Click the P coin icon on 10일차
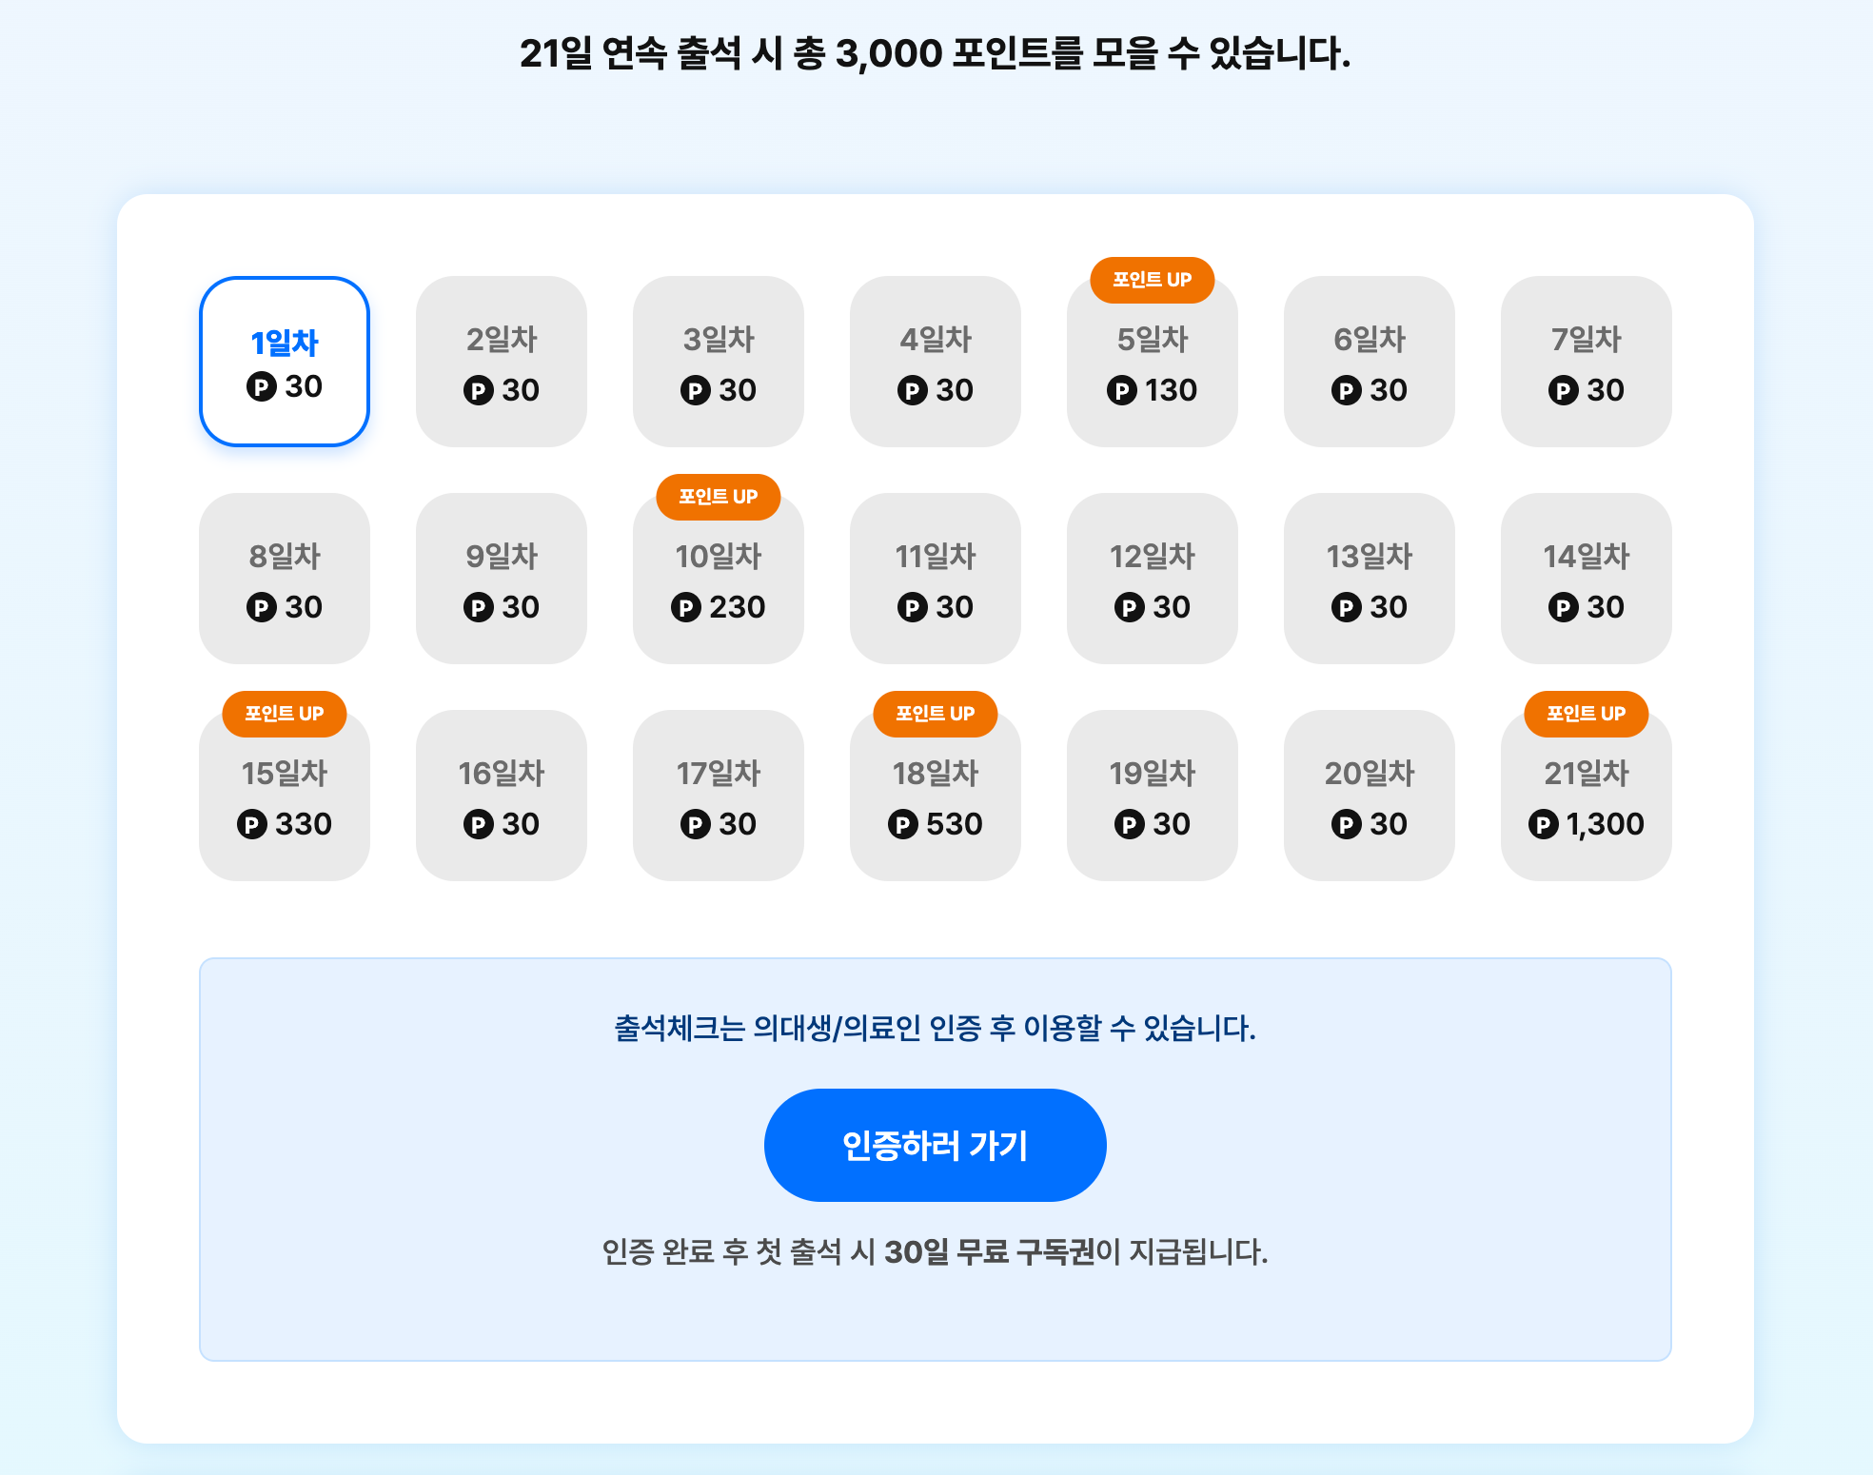Viewport: 1873px width, 1475px height. pyautogui.click(x=686, y=607)
